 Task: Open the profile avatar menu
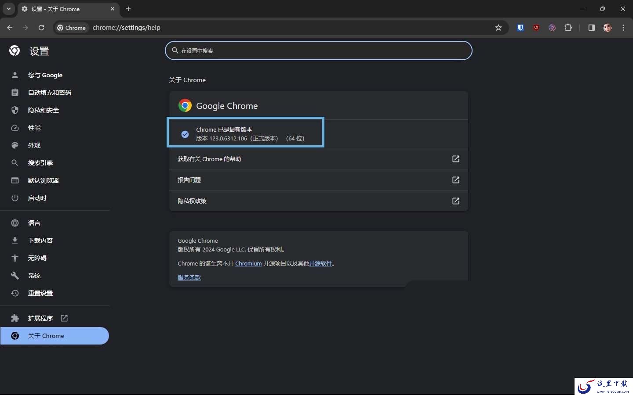(x=608, y=28)
